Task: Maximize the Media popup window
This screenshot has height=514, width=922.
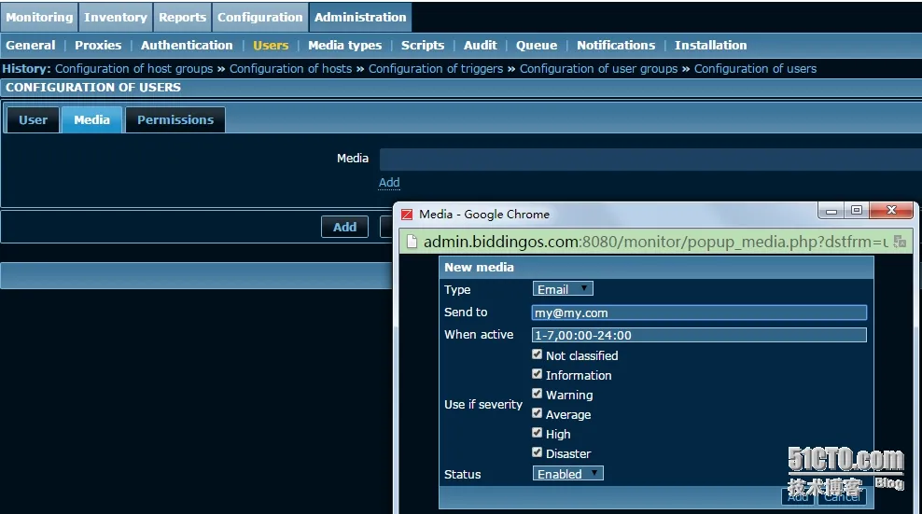Action: point(857,211)
